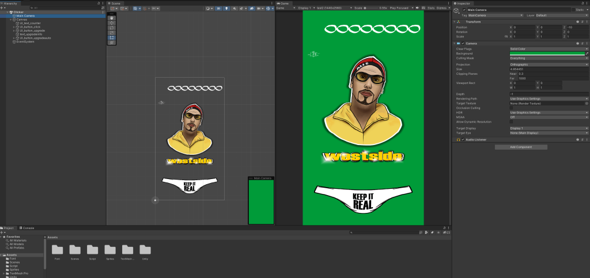Toggle the Camera component enabled checkbox
The image size is (590, 278).
coord(463,43)
